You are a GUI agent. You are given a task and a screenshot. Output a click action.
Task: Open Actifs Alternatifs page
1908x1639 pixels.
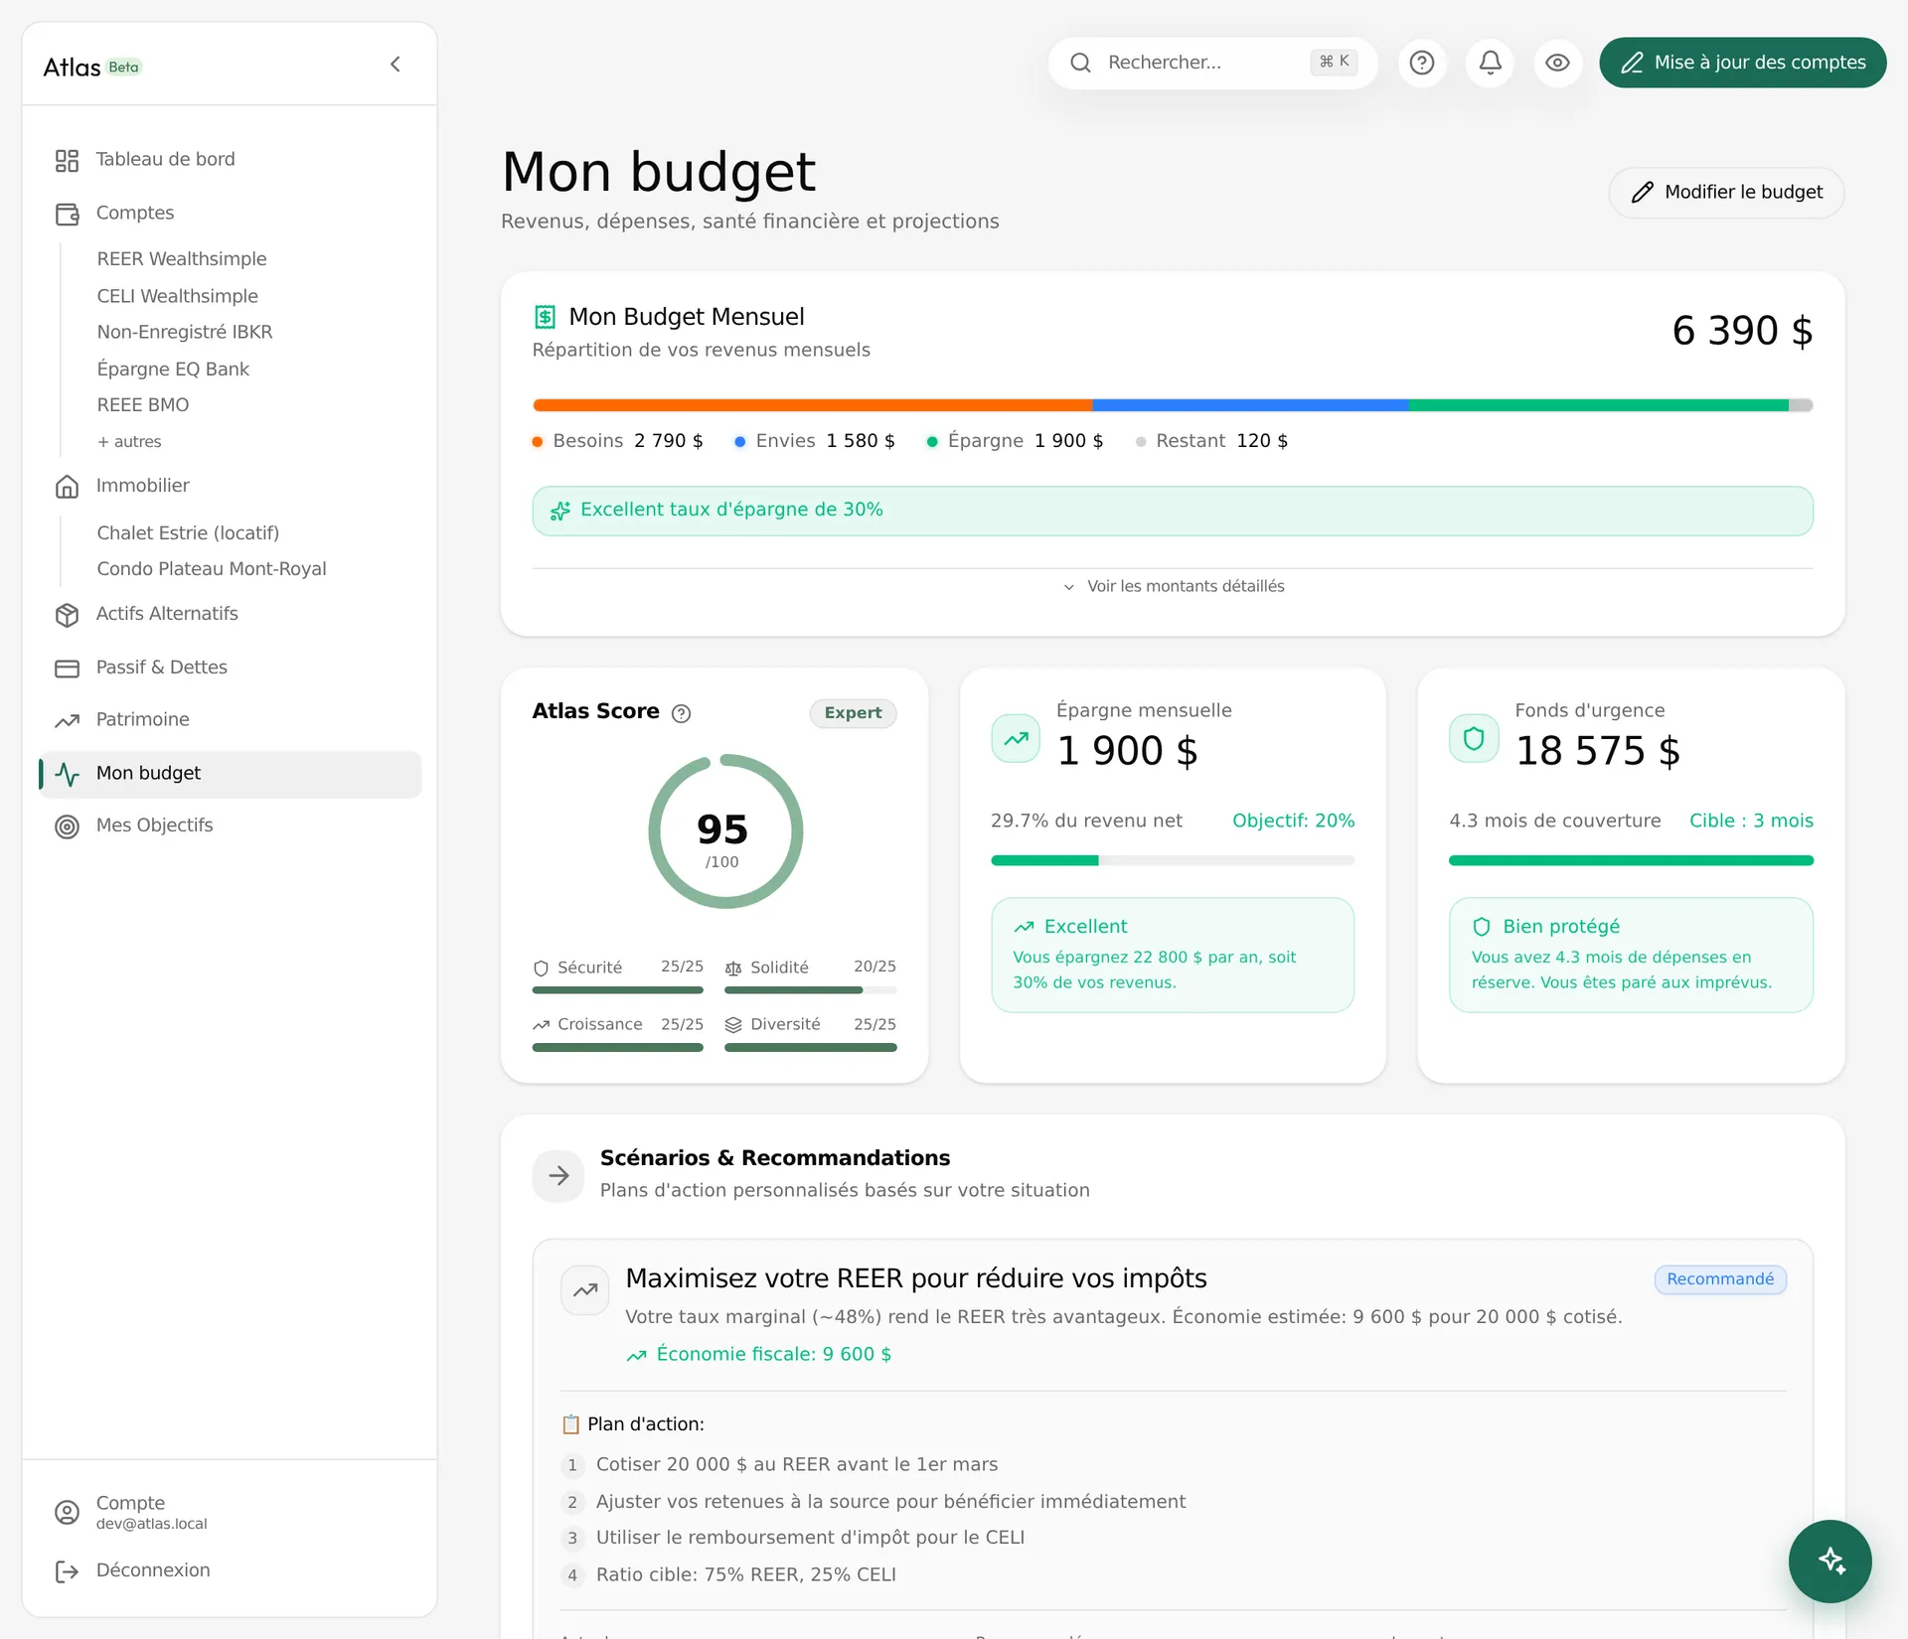coord(231,614)
